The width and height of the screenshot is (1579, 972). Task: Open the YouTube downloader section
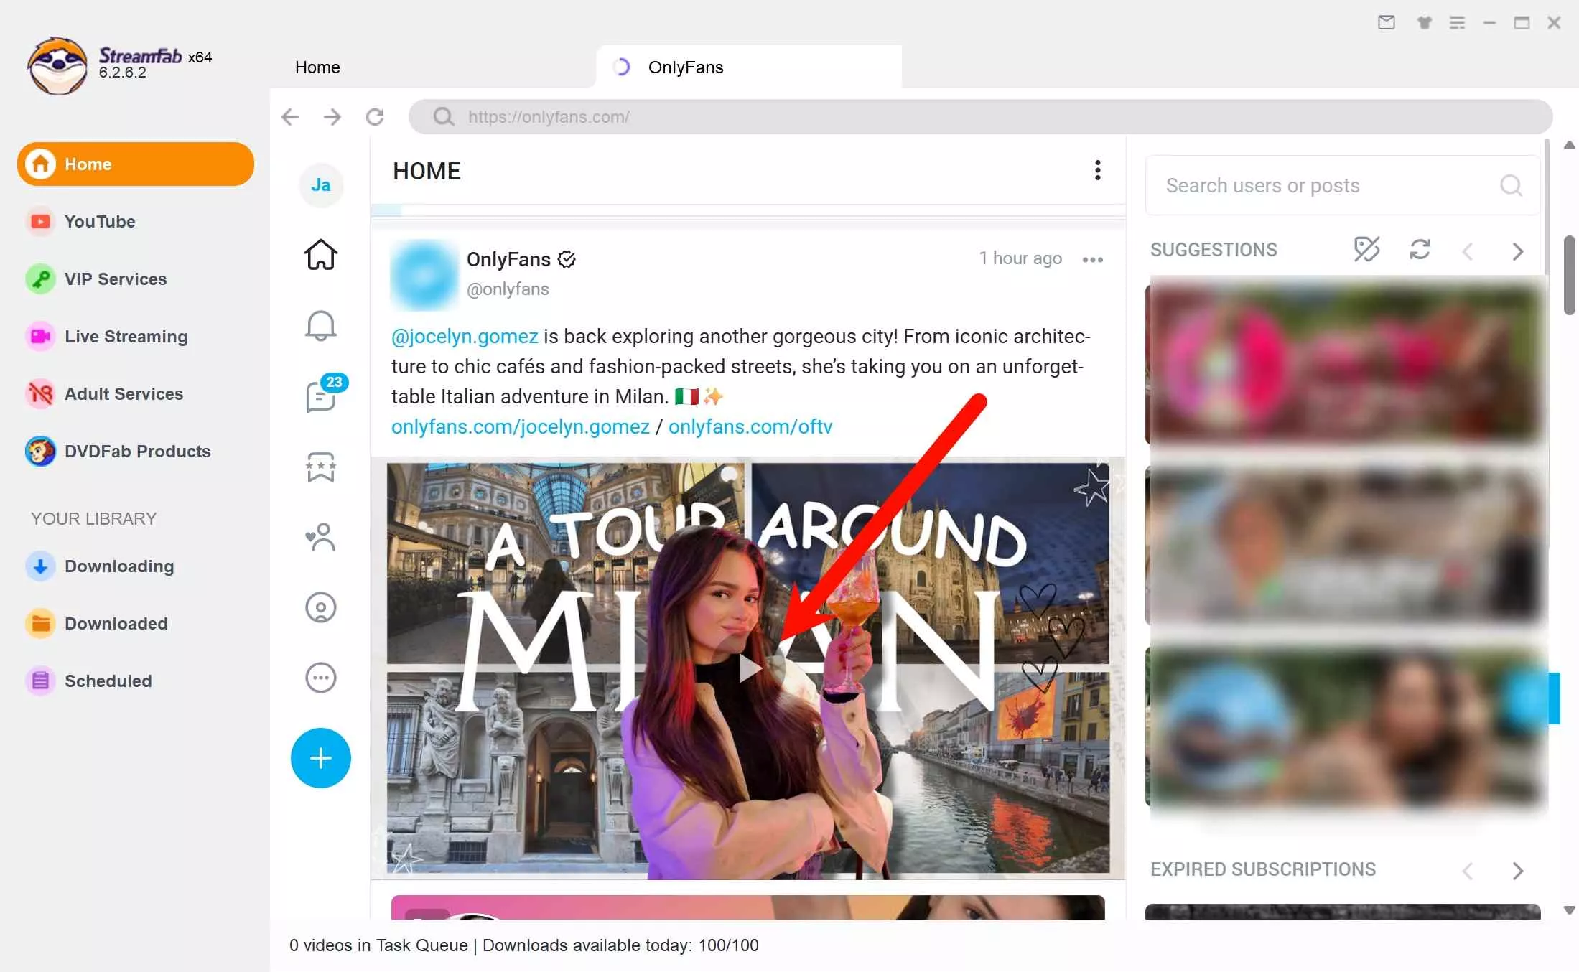[99, 221]
